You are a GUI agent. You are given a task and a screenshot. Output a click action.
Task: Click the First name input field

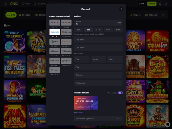[98, 40]
